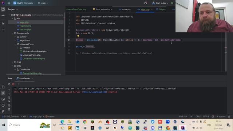Open the Project tool window icon
This screenshot has width=233, height=131.
click(3, 9)
